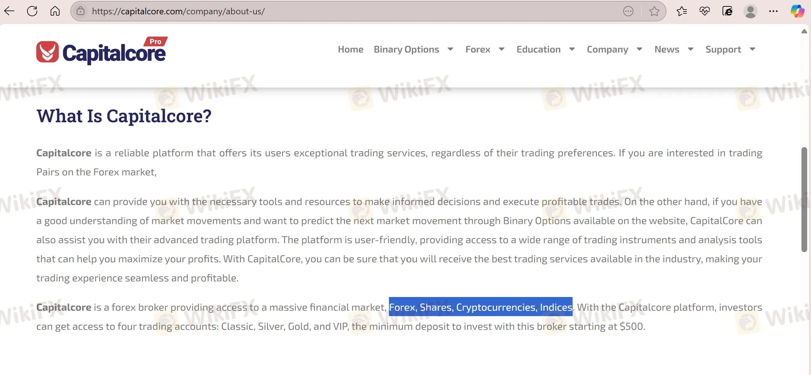Expand the Forex dropdown arrow
Screen dimensions: 811x375
point(502,49)
